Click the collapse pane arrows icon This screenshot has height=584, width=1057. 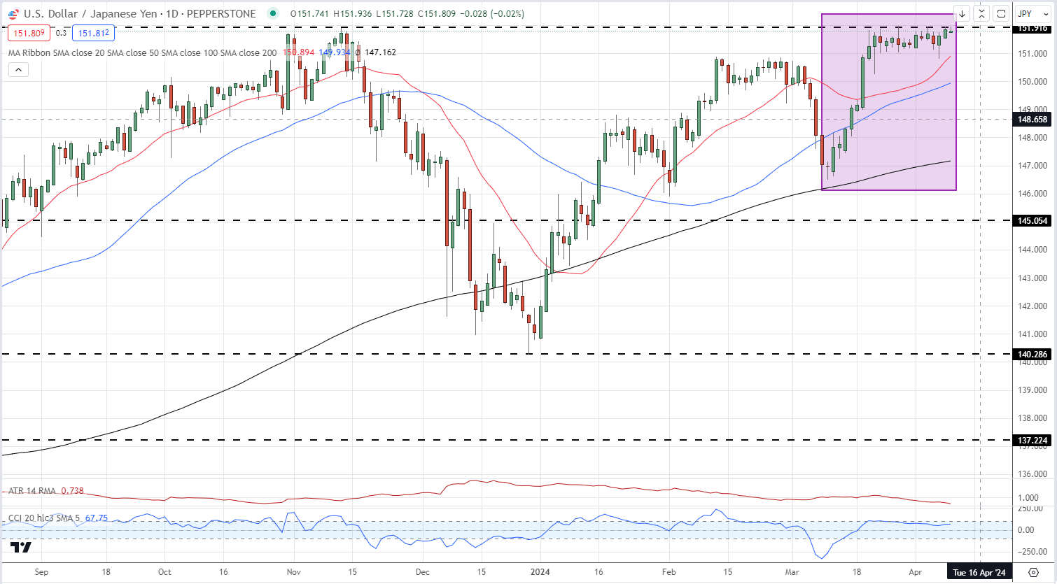tap(982, 14)
